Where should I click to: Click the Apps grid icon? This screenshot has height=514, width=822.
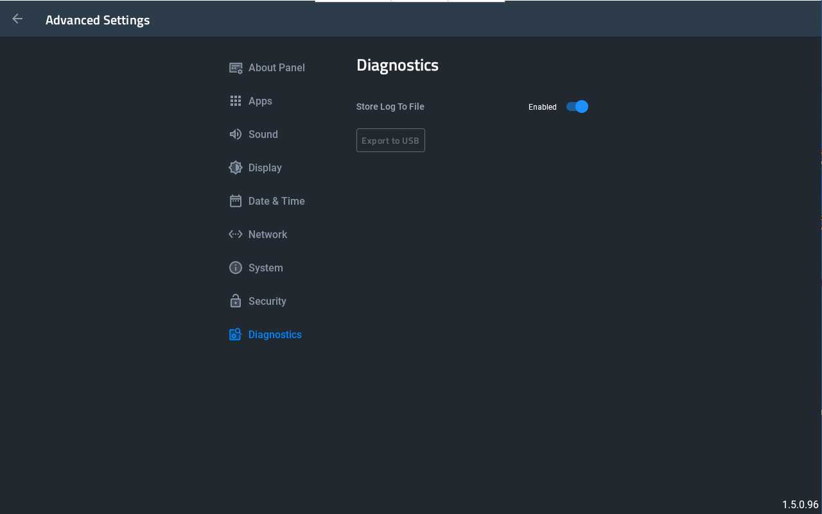point(236,101)
